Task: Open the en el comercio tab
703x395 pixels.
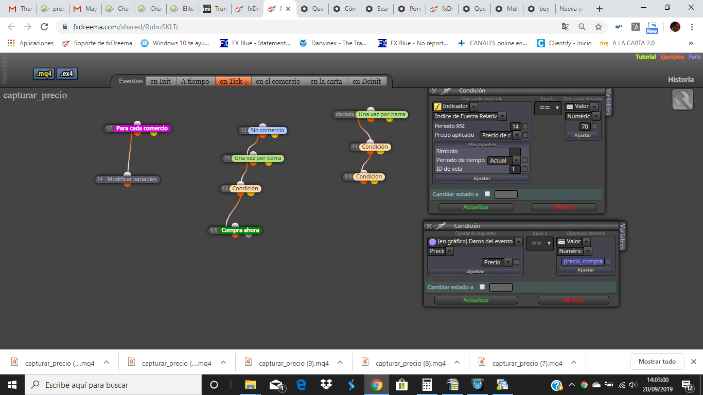Action: pos(278,81)
